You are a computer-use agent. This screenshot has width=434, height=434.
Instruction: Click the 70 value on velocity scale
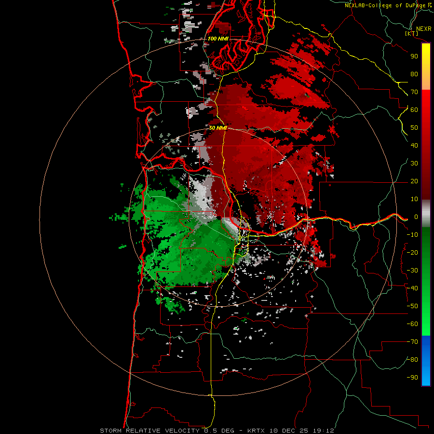tap(414, 92)
